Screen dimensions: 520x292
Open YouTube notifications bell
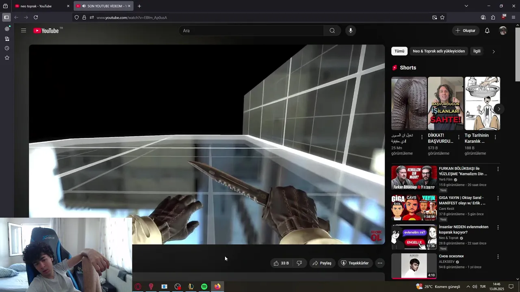(487, 30)
